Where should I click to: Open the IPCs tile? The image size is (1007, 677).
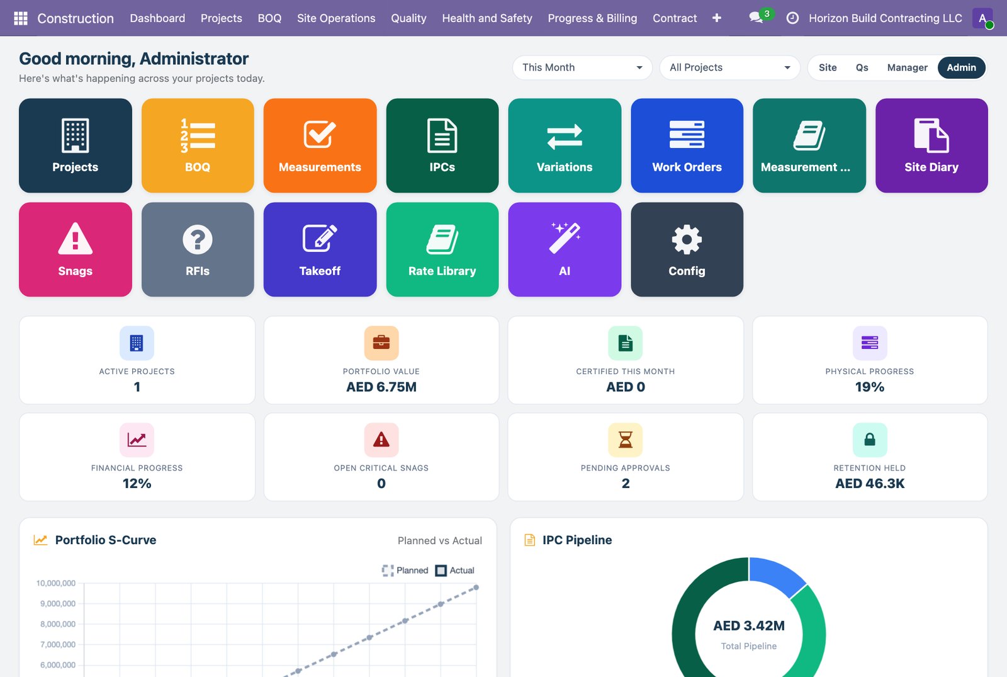click(442, 145)
